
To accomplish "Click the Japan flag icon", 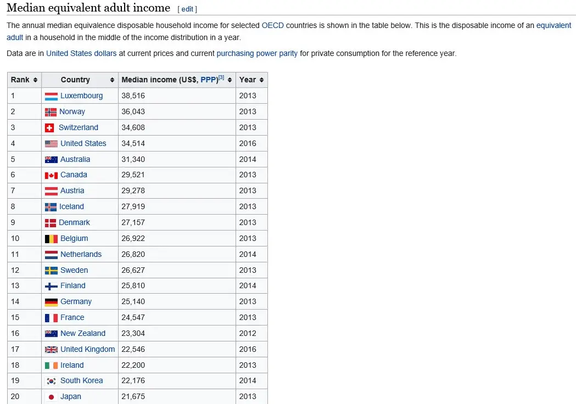I will click(x=51, y=397).
